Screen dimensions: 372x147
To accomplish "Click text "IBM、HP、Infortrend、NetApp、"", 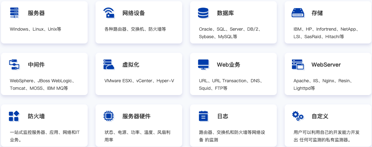I will [x=327, y=29].
